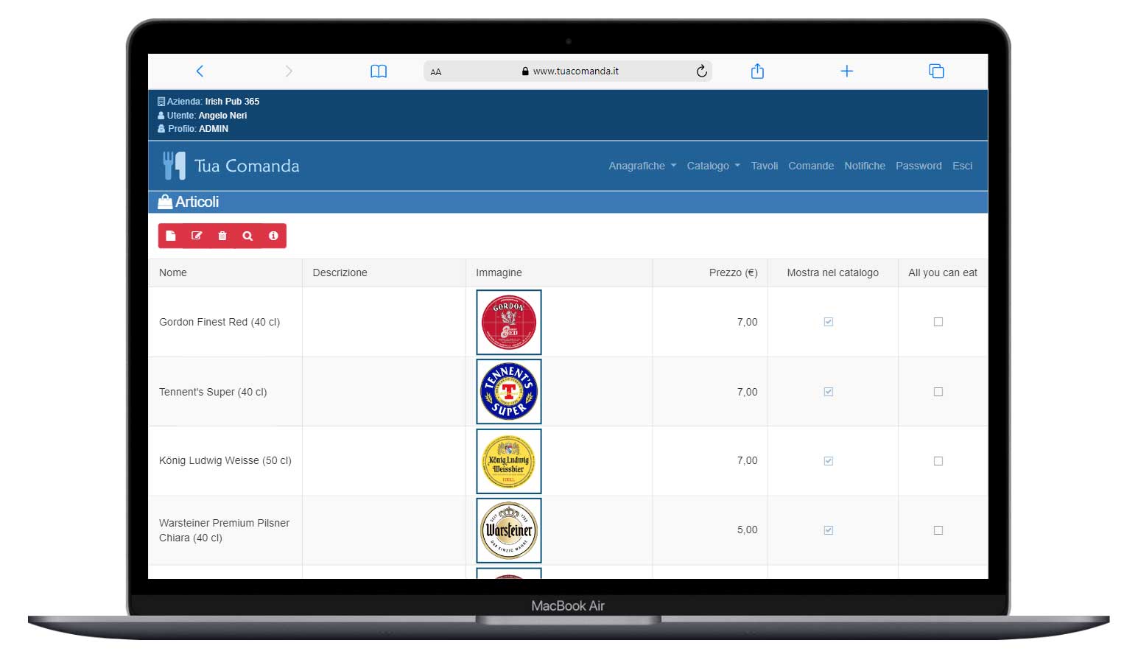
Task: Select the König Ludwig Weisse (50 cl) name cell
Action: 225,460
